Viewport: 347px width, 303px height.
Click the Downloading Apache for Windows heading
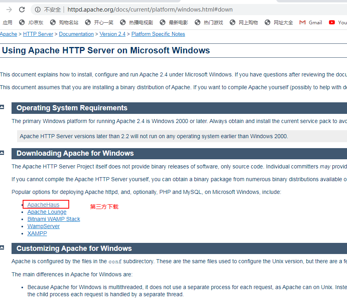(x=75, y=153)
